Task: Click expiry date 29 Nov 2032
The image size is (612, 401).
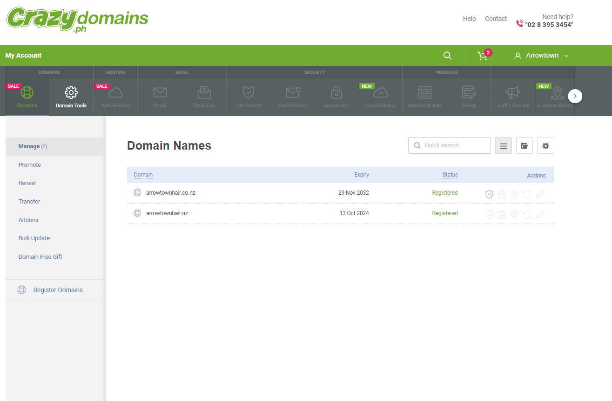Action: [354, 193]
